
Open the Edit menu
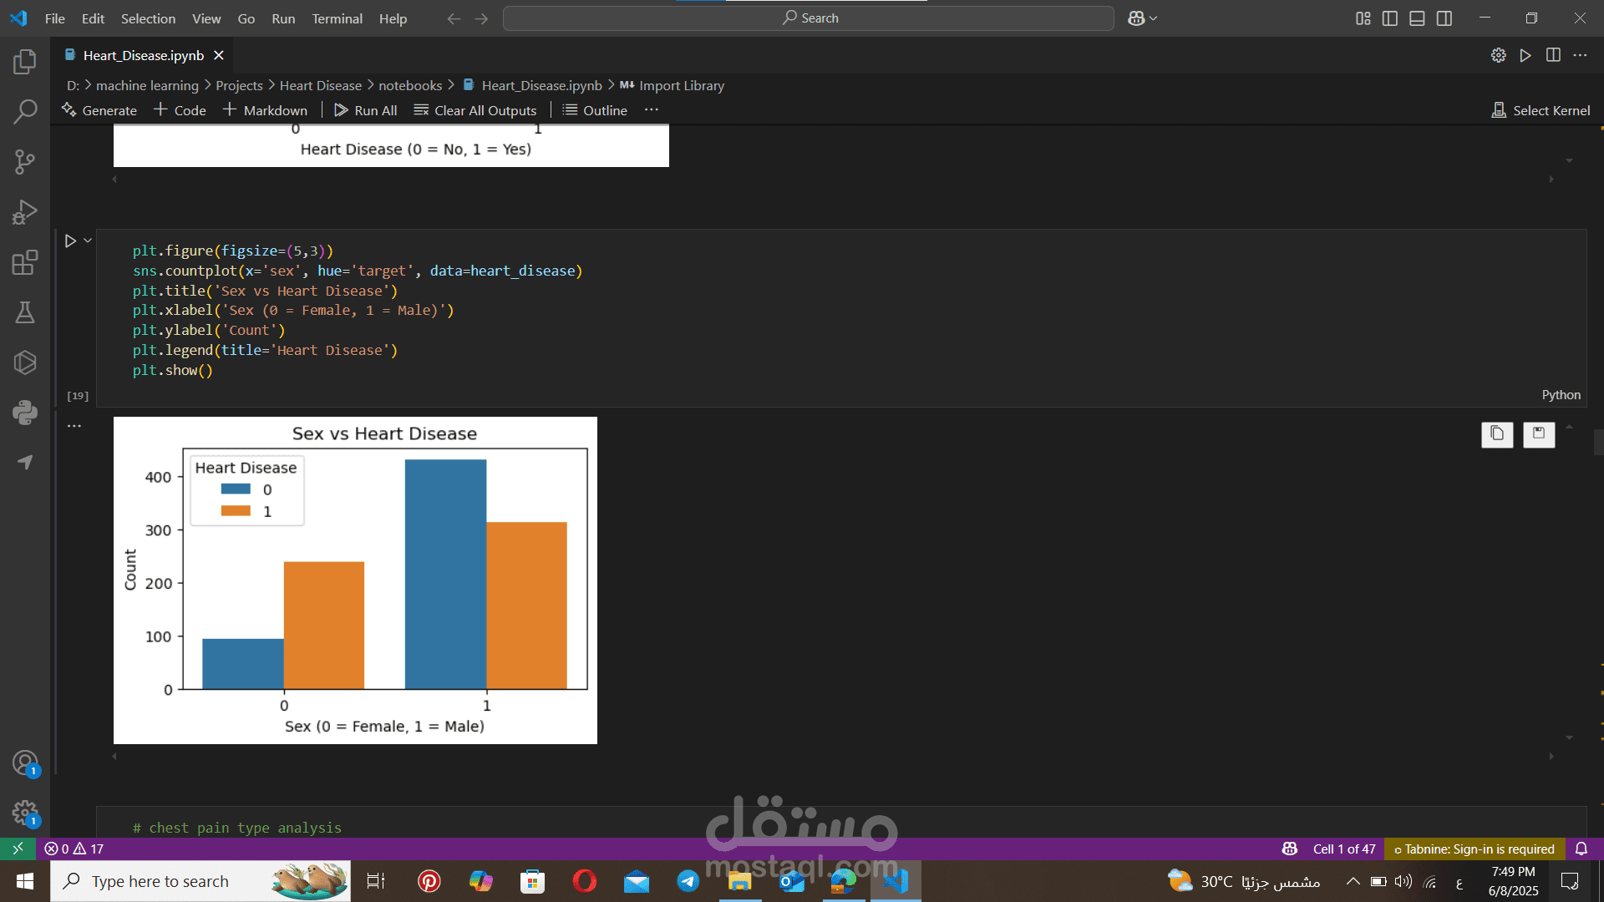click(93, 18)
